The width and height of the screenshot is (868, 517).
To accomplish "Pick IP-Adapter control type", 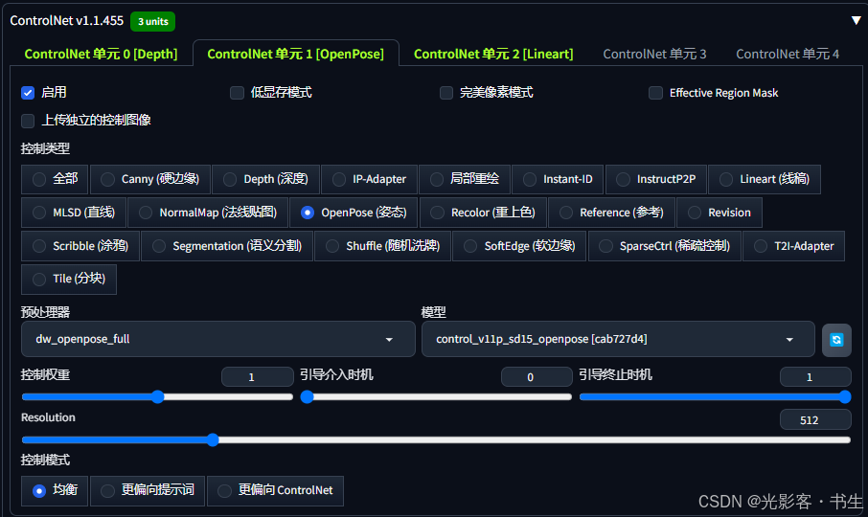I will pos(369,179).
